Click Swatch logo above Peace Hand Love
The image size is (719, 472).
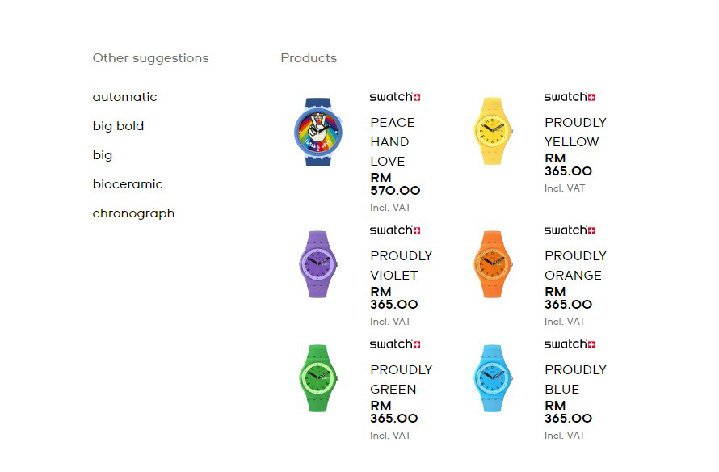click(x=395, y=97)
